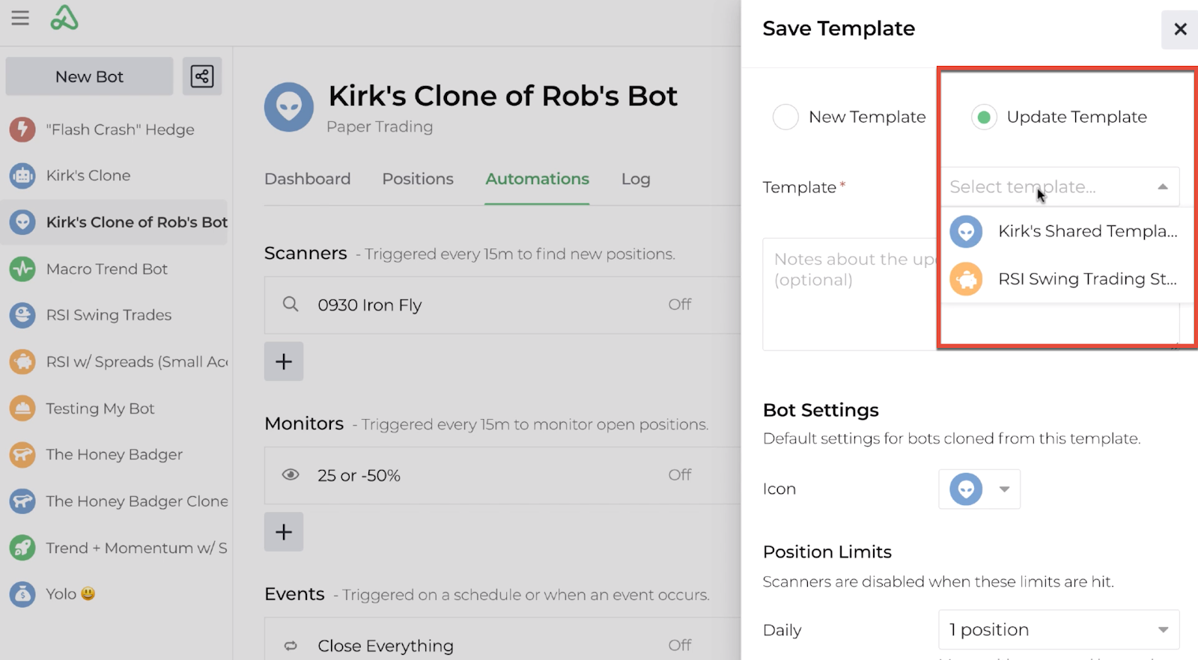
Task: Select the Yolo bot
Action: pos(61,594)
